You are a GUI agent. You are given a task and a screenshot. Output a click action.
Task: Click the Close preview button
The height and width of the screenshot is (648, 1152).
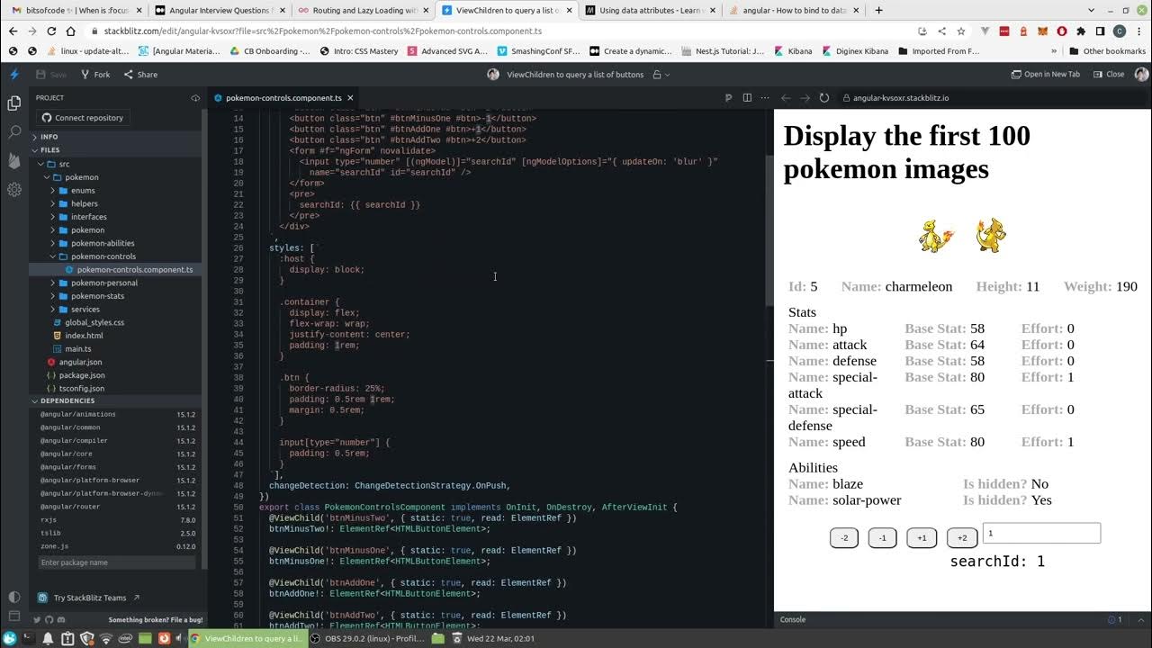1110,75
